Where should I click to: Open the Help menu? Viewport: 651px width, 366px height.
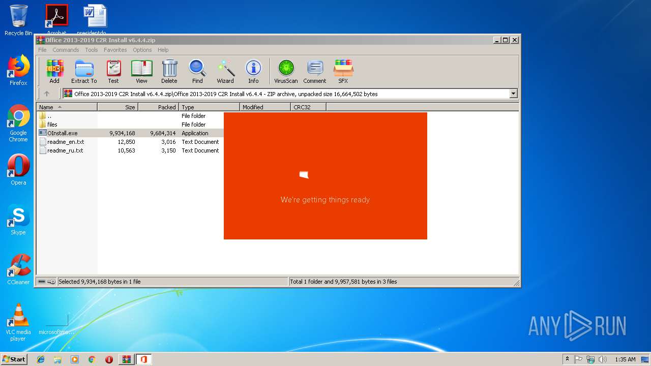click(163, 50)
